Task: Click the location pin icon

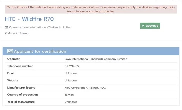Action: coord(6,33)
